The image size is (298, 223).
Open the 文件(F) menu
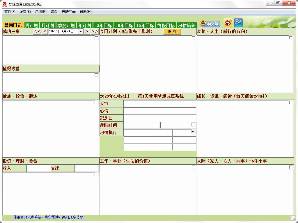pyautogui.click(x=10, y=12)
